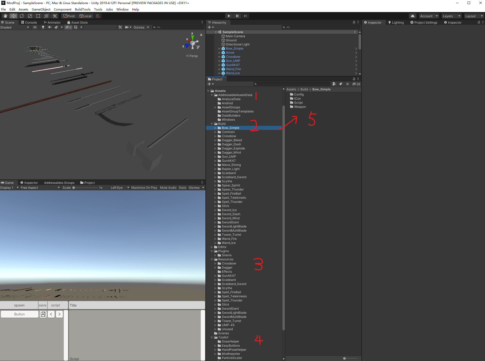Click the Play button
The width and height of the screenshot is (485, 361).
pyautogui.click(x=229, y=16)
